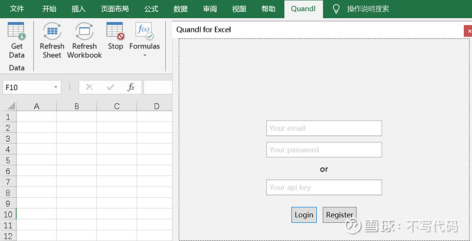This screenshot has height=241, width=472.
Task: Click the Refresh Sheet icon
Action: pos(52,31)
